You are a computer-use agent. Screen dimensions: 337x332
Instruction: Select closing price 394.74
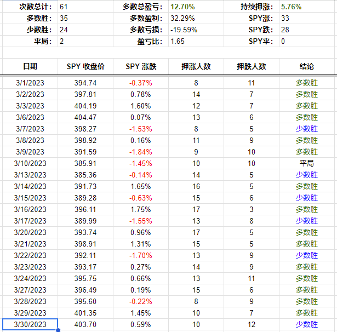[85, 83]
